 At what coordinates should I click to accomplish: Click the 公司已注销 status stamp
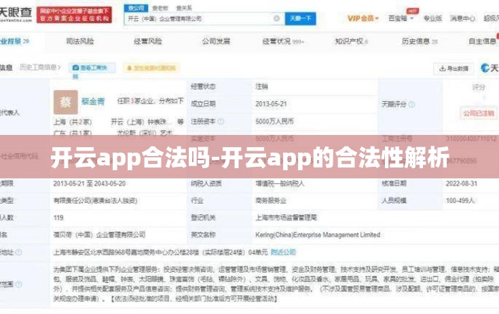479,113
